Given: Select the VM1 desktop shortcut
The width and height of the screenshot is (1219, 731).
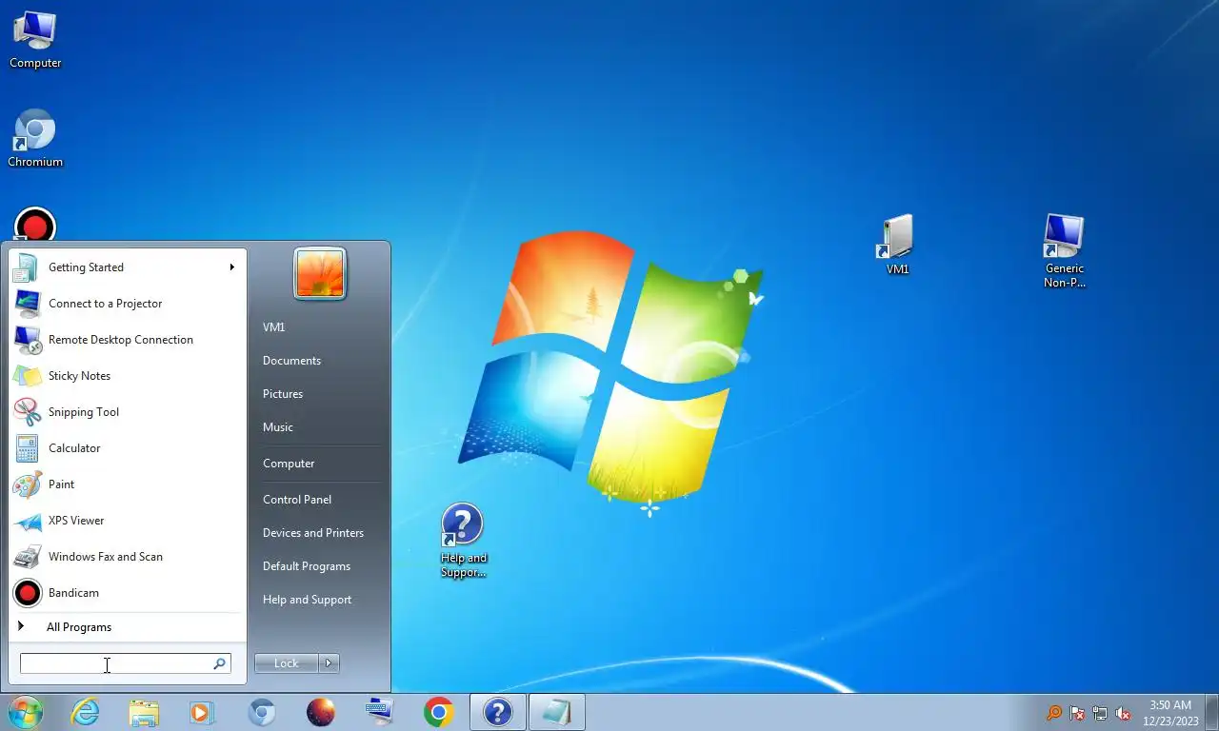Looking at the screenshot, I should pos(897,246).
